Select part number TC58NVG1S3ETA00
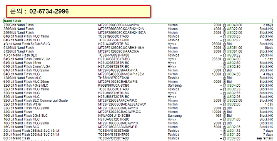 [113, 131]
